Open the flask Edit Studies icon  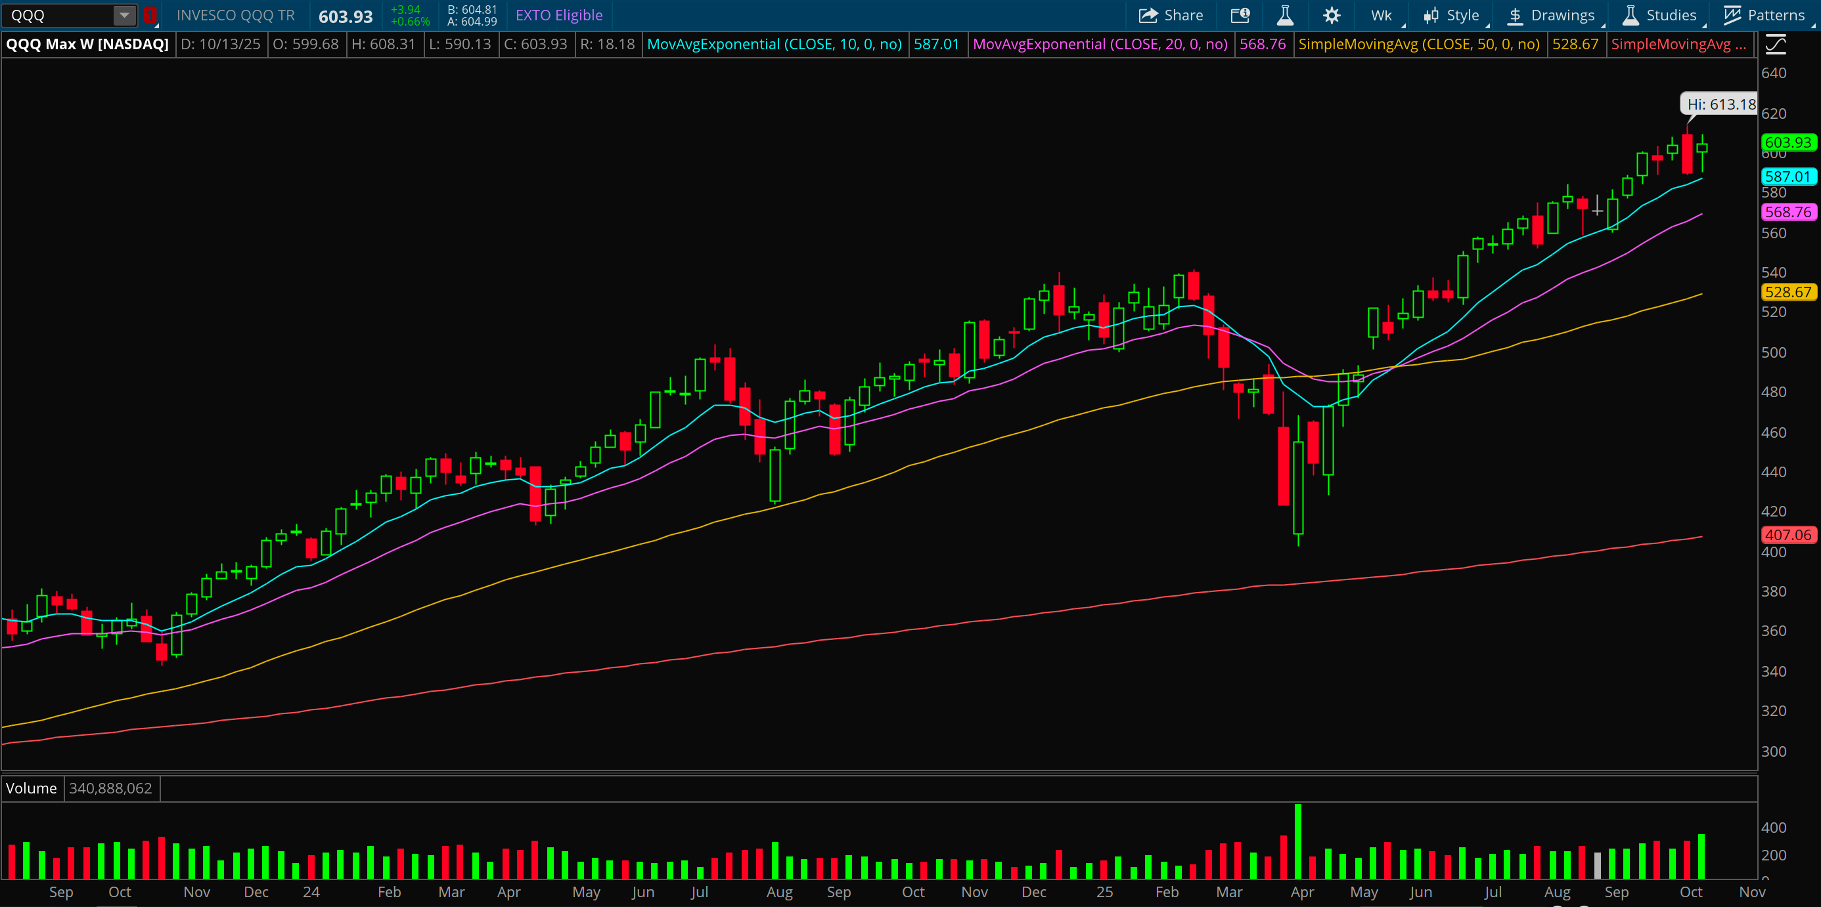click(x=1285, y=16)
